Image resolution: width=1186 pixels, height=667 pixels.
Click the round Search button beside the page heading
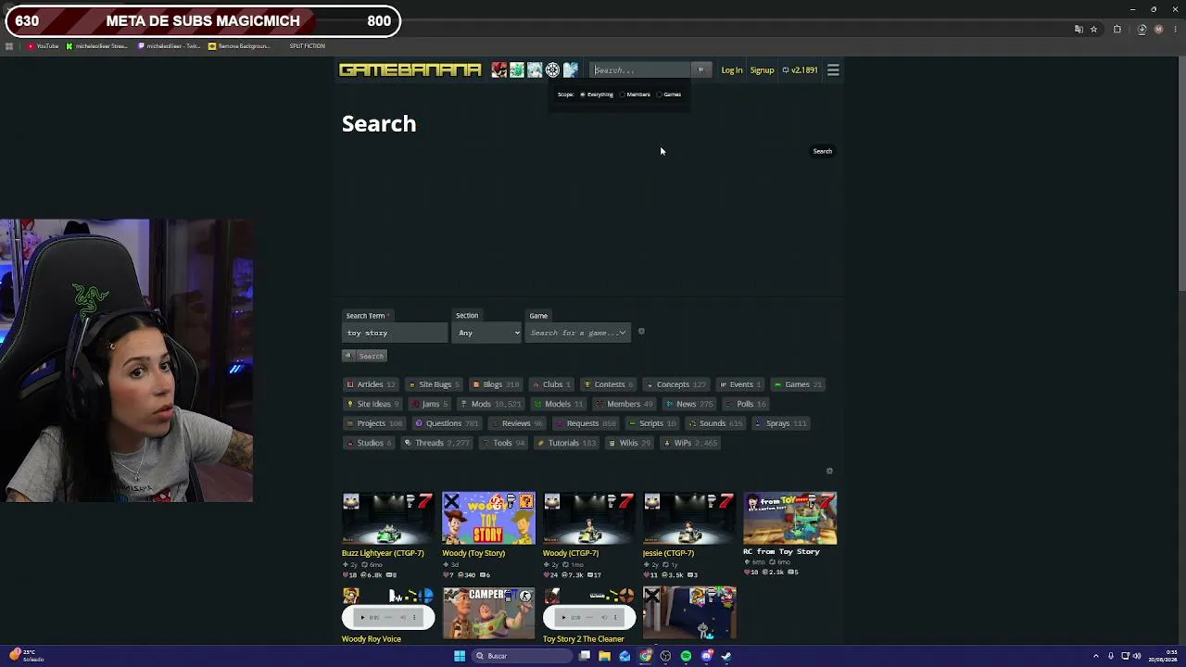pyautogui.click(x=823, y=151)
